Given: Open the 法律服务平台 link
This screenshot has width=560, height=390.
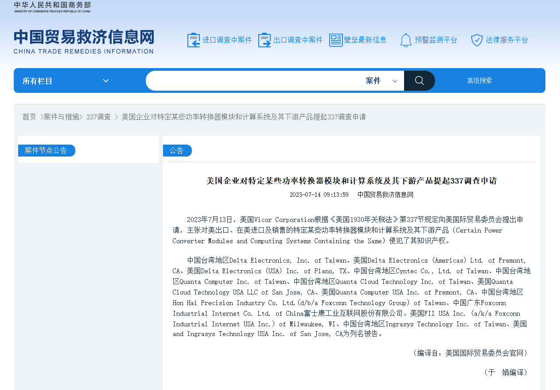Looking at the screenshot, I should tap(507, 40).
